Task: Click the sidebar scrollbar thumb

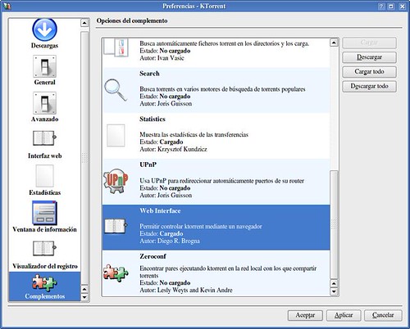Action: pos(84,158)
